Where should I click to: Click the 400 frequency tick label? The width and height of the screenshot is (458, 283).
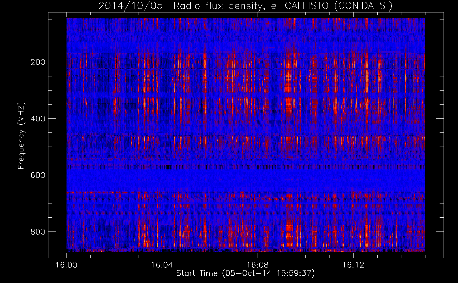tap(38, 119)
